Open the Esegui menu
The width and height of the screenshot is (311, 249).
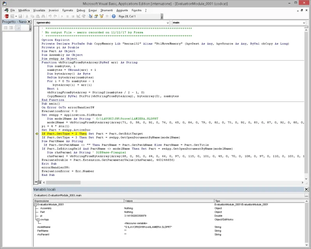click(x=93, y=10)
